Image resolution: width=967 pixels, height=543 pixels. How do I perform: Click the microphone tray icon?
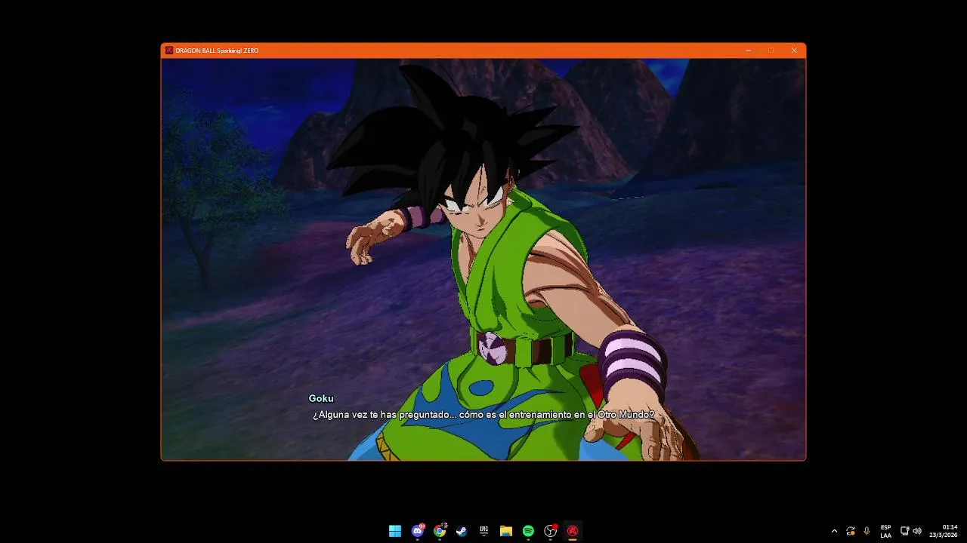[867, 531]
